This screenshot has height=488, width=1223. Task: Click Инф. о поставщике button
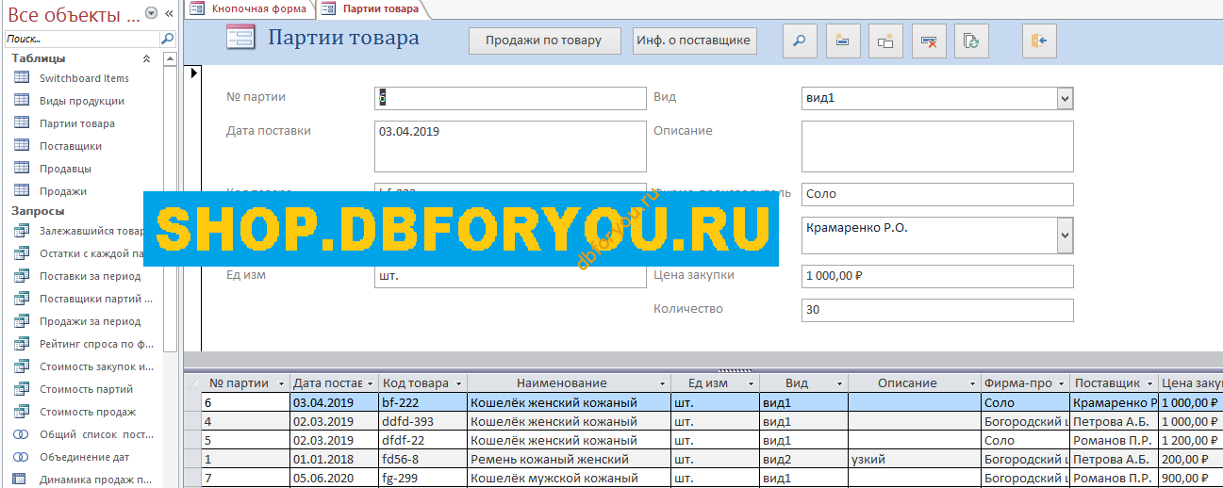tap(694, 41)
